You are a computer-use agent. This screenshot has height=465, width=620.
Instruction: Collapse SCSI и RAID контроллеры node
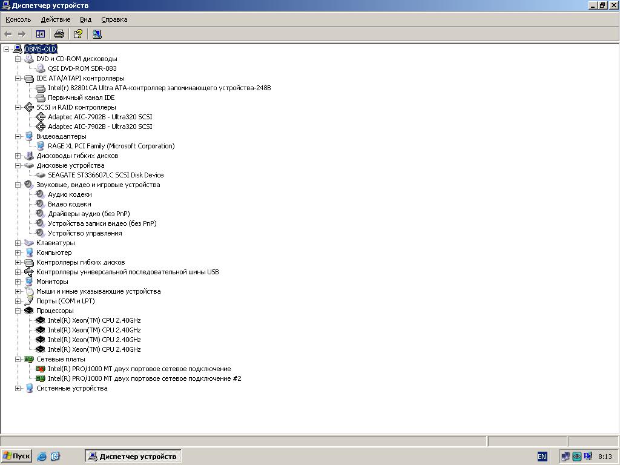(18, 107)
